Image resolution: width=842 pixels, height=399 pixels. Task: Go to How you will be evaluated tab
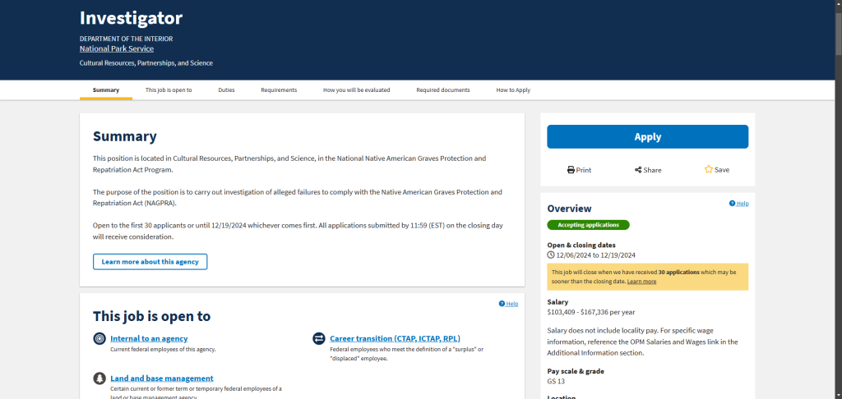(356, 89)
